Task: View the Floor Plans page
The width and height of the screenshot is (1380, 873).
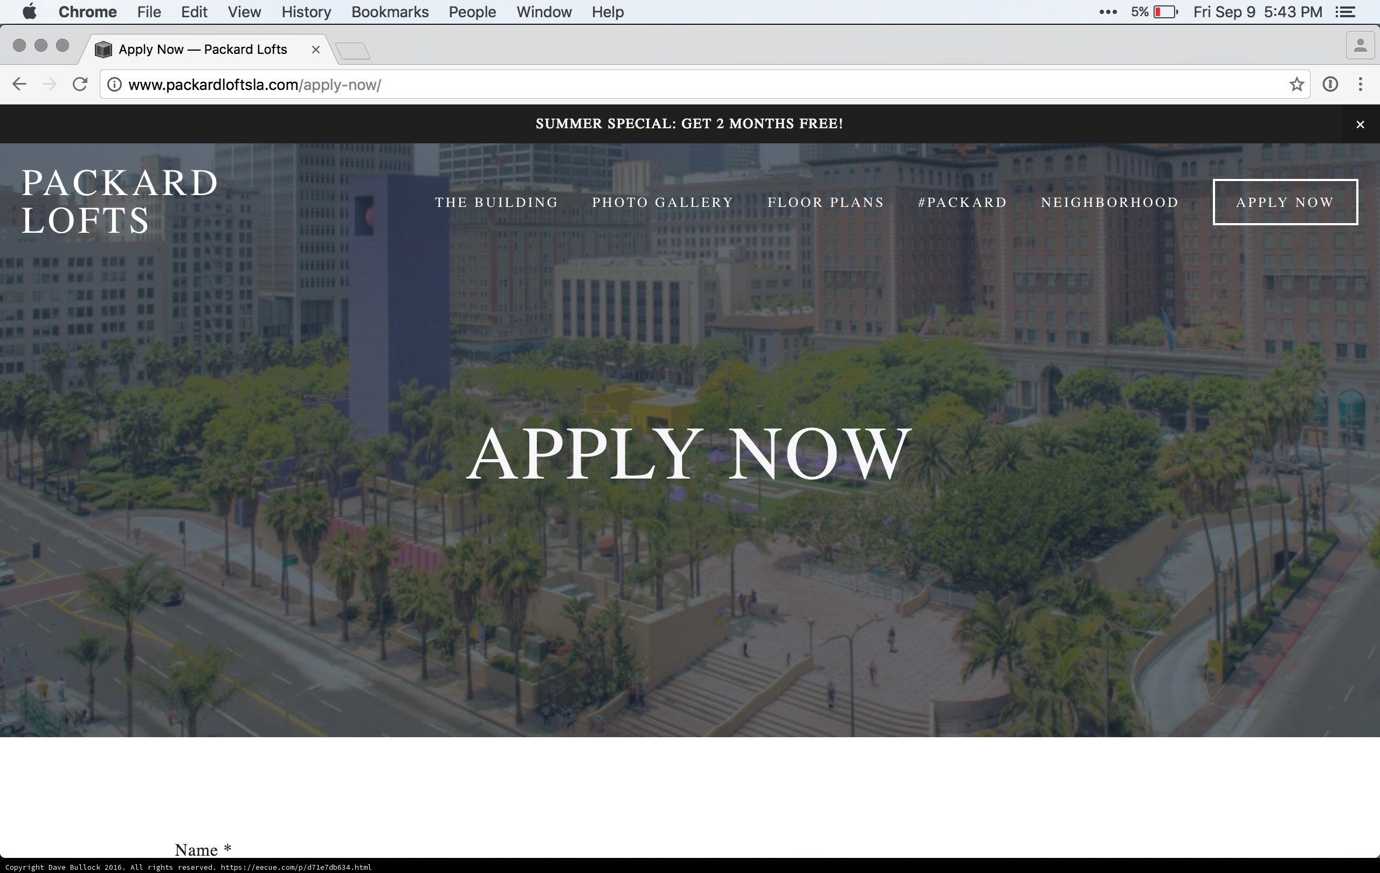Action: [826, 202]
